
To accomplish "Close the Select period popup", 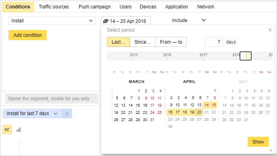I will coord(270,30).
